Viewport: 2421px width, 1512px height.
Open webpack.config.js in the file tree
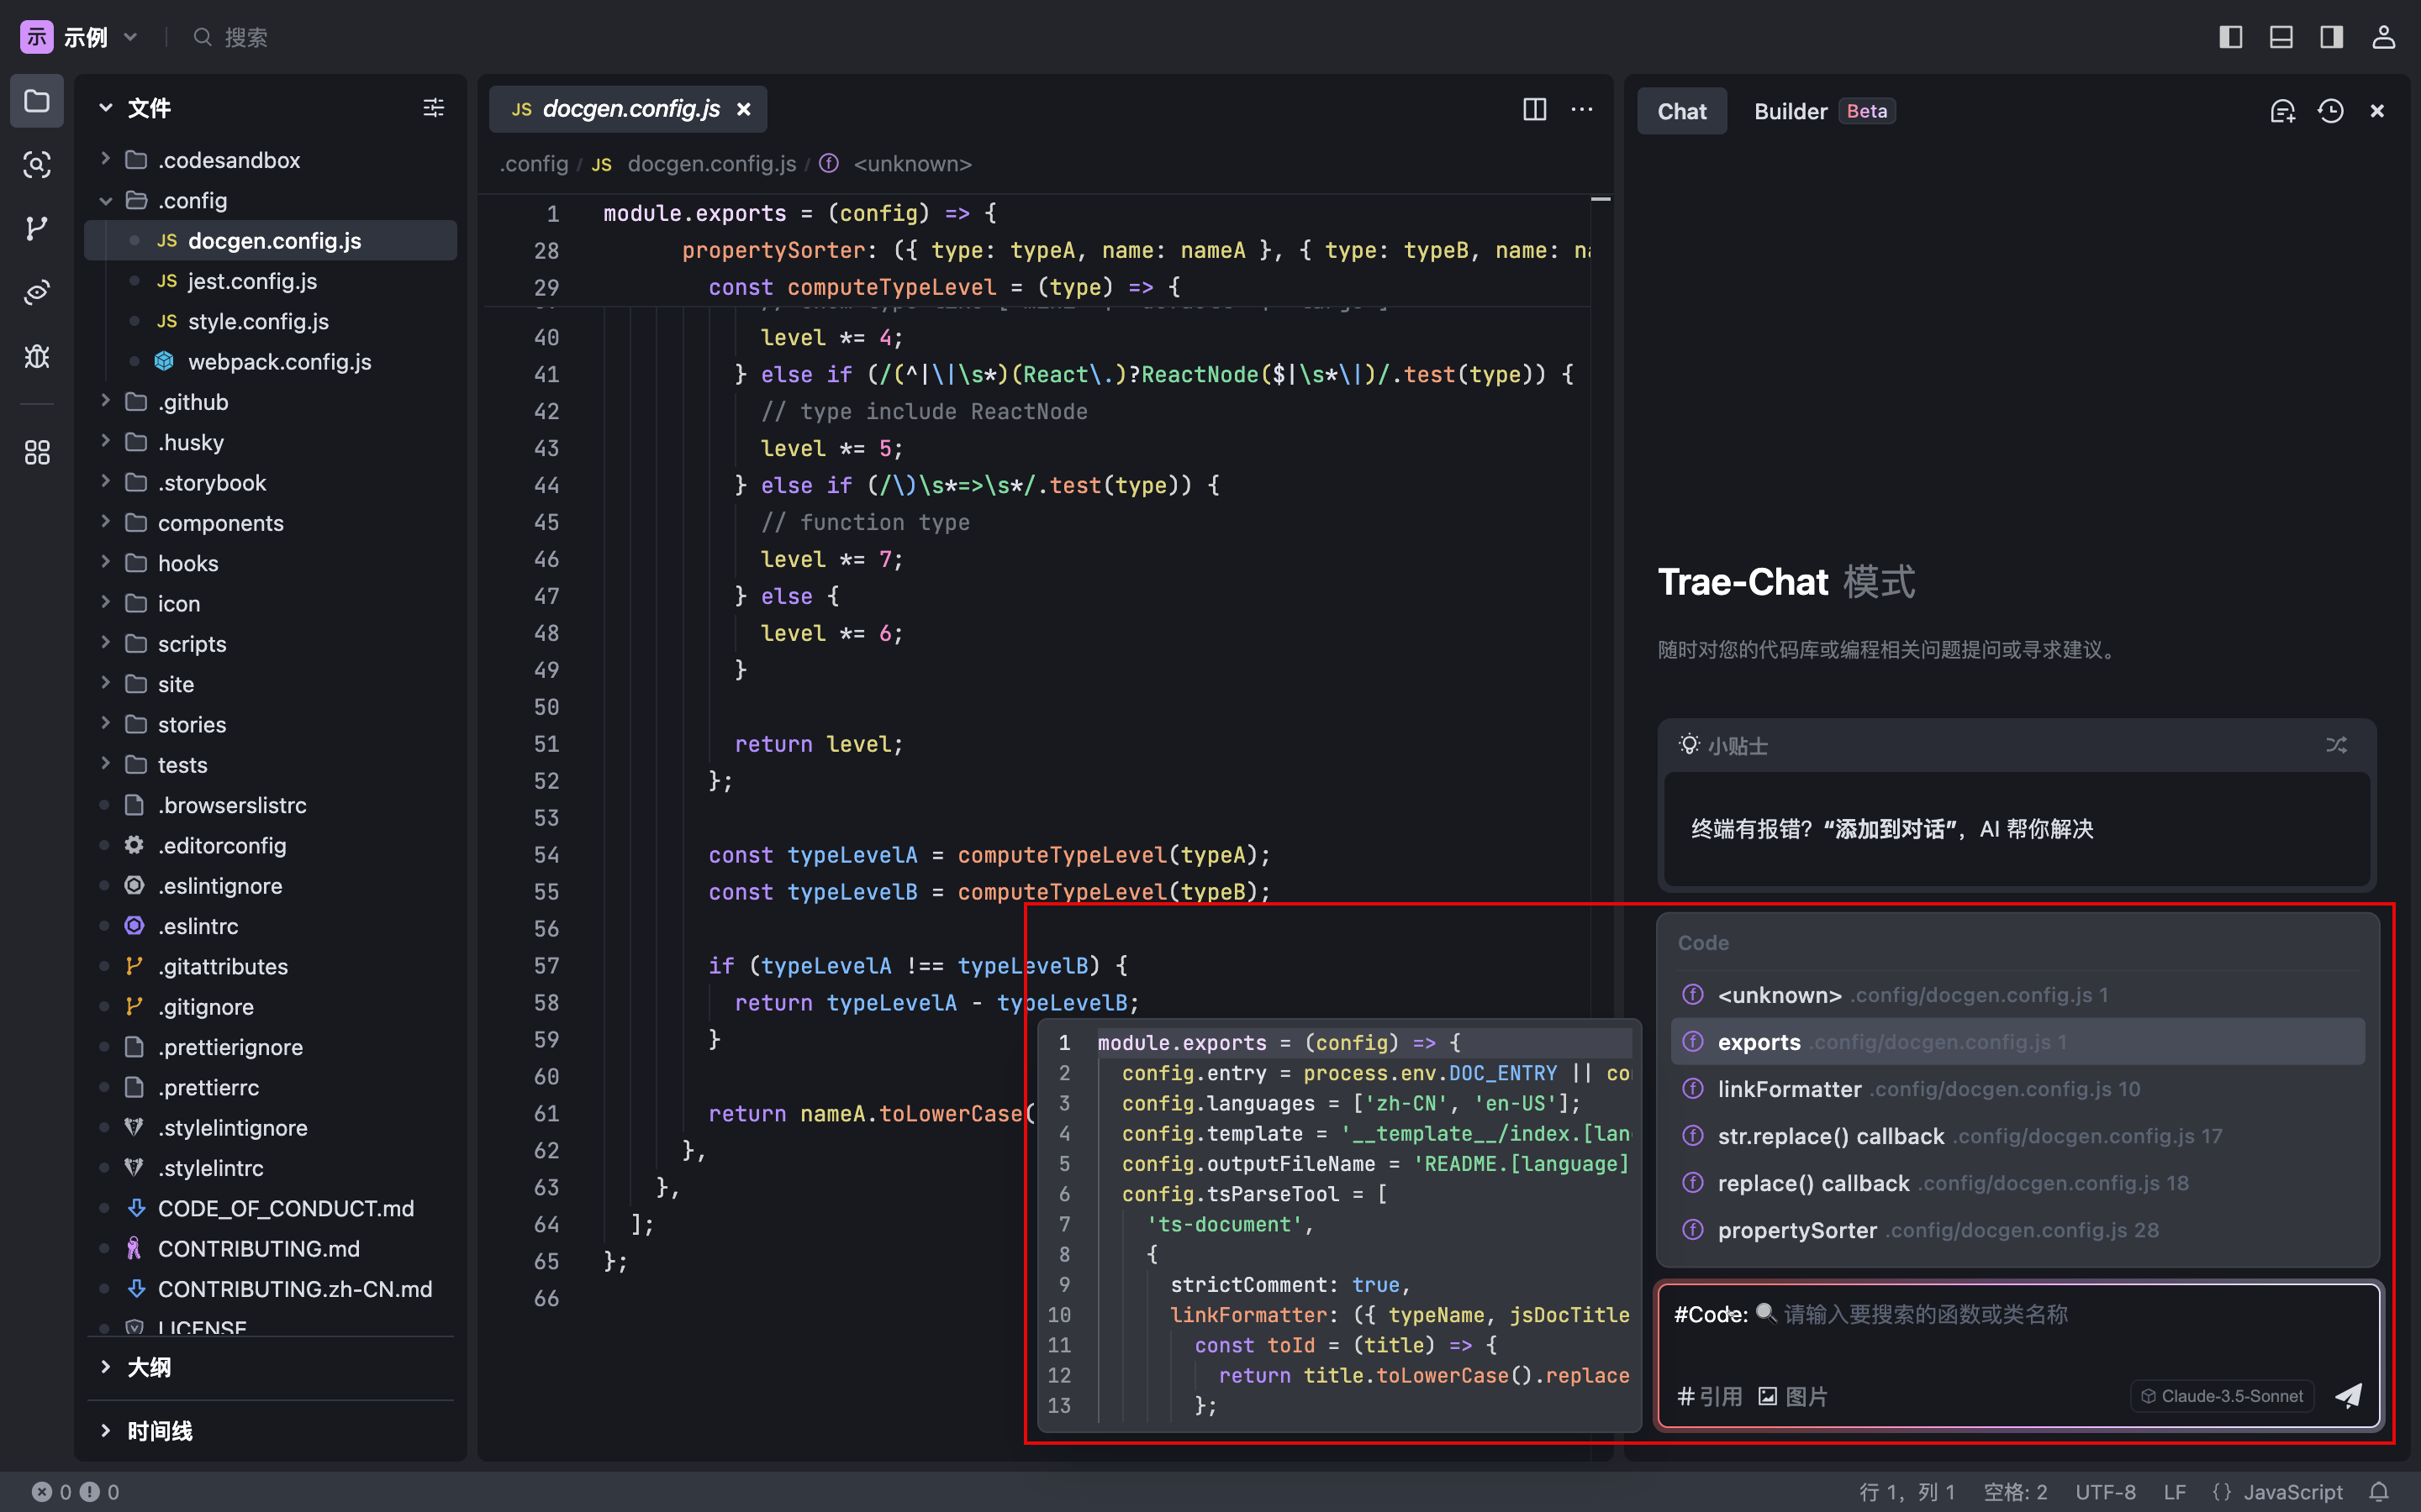tap(270, 361)
